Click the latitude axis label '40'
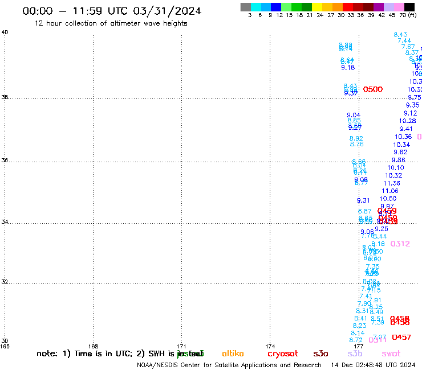422x370 pixels. click(x=5, y=32)
